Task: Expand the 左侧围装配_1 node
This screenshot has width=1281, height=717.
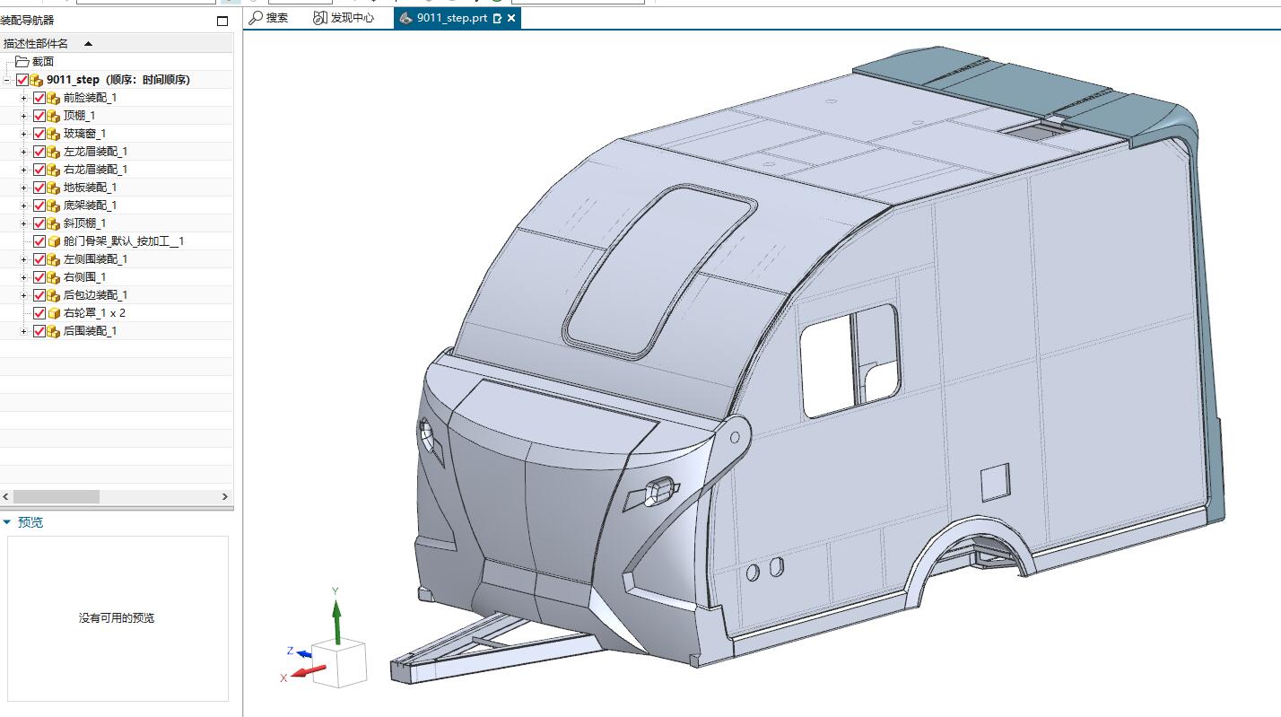Action: pyautogui.click(x=24, y=259)
